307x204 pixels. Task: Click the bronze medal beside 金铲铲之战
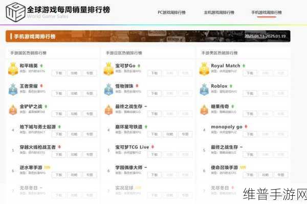[x=13, y=110]
